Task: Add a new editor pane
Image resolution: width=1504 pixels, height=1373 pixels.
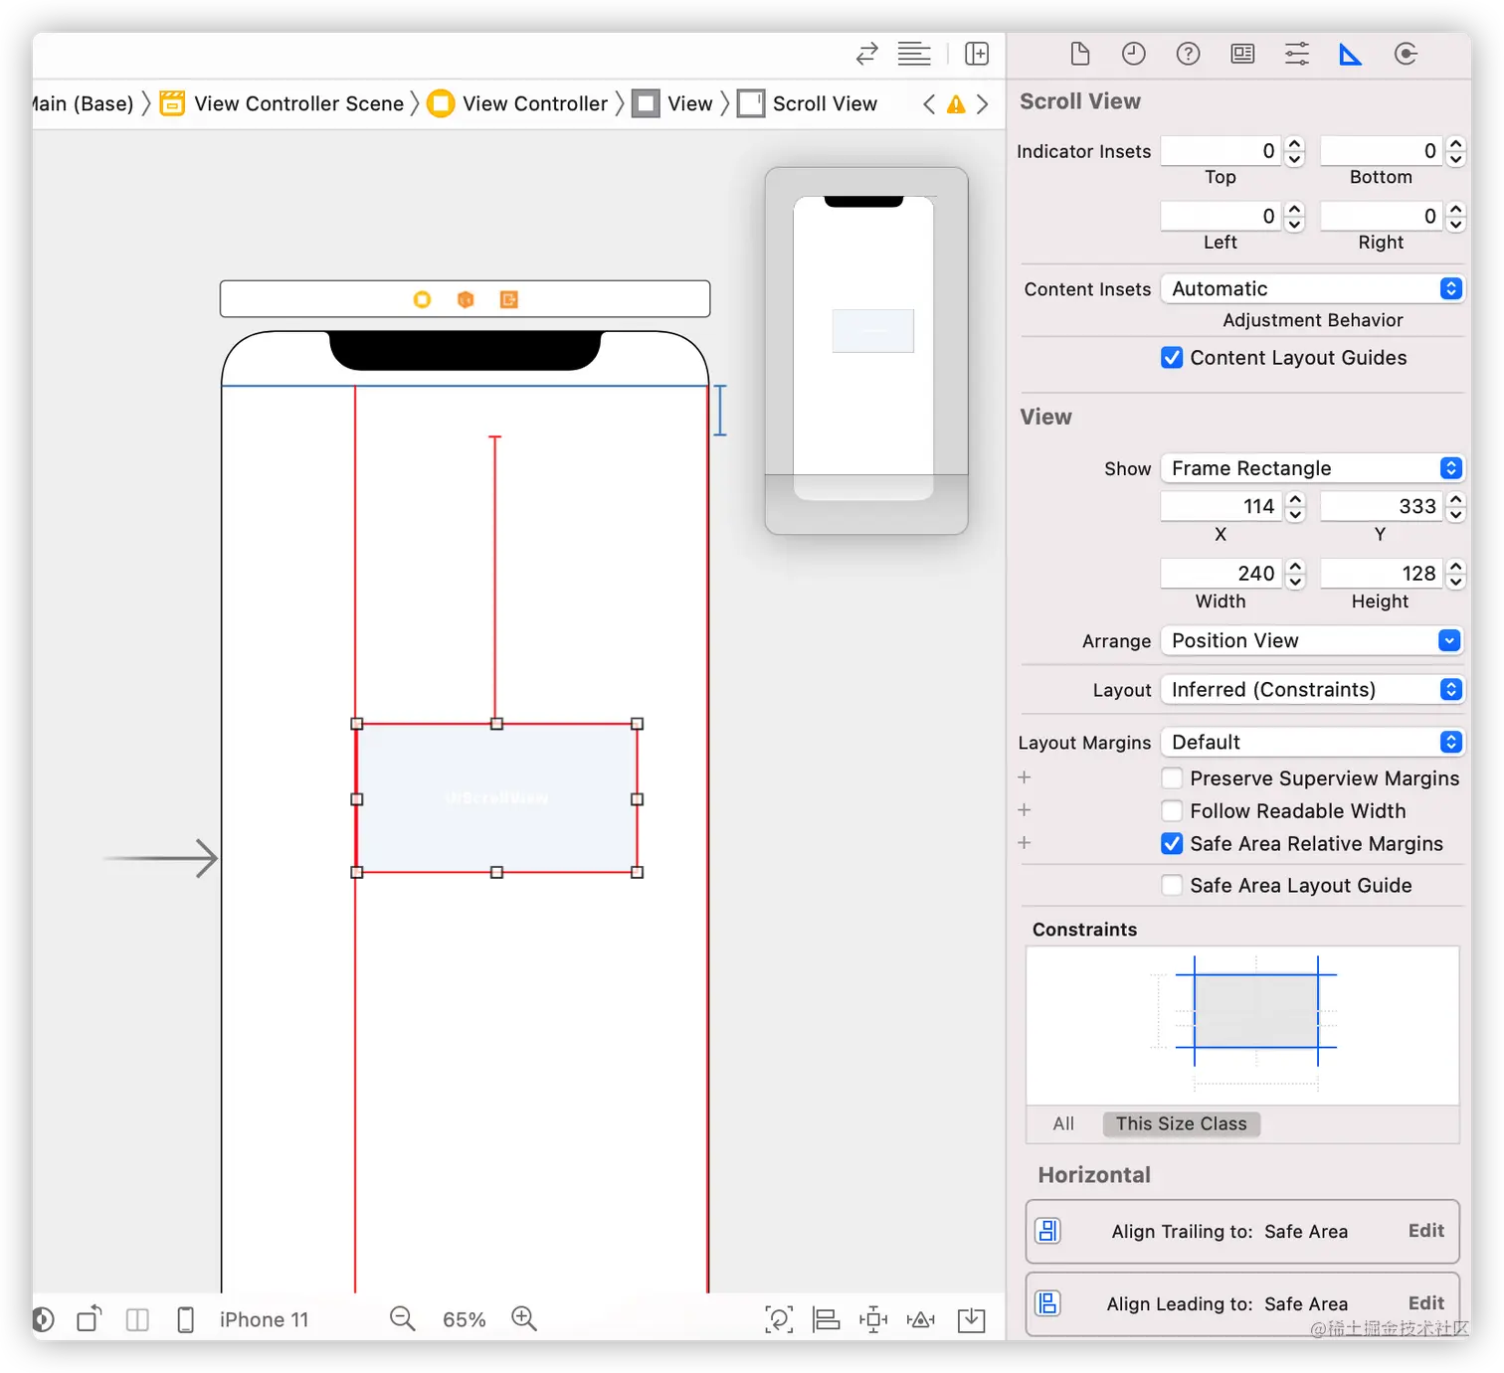Action: (977, 54)
